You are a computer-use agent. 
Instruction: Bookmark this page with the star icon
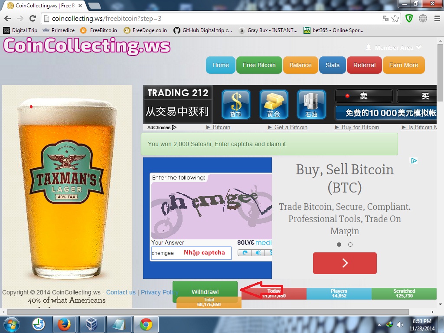pyautogui.click(x=395, y=18)
